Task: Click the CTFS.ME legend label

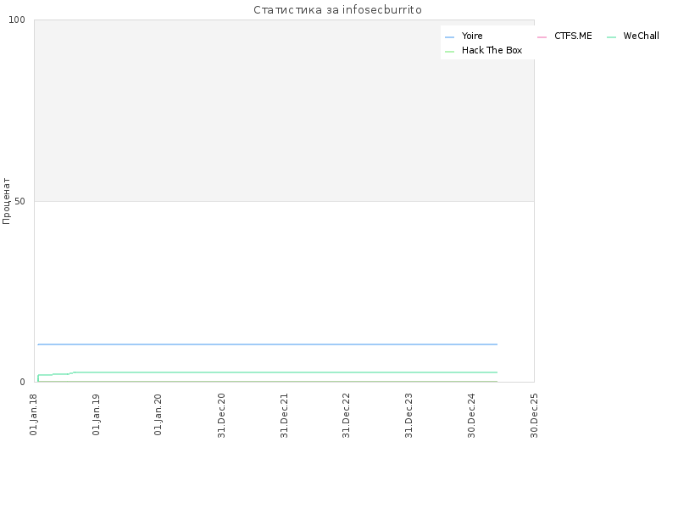Action: (573, 36)
